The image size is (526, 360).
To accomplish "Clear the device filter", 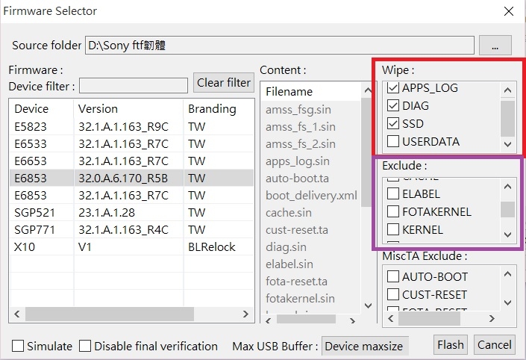I will click(x=223, y=82).
